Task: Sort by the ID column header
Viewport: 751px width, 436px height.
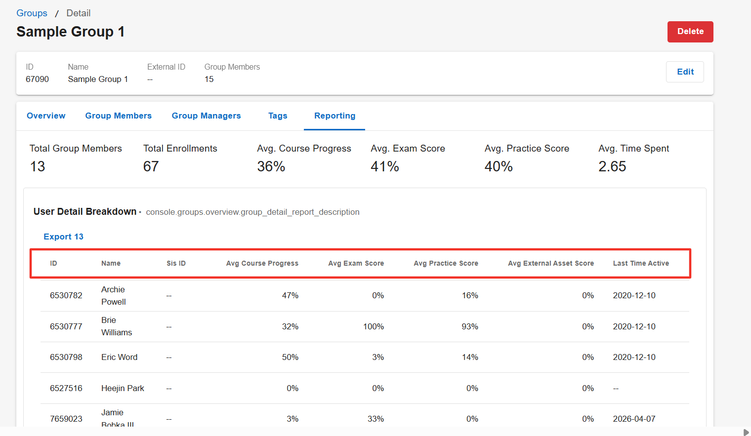Action: (53, 263)
